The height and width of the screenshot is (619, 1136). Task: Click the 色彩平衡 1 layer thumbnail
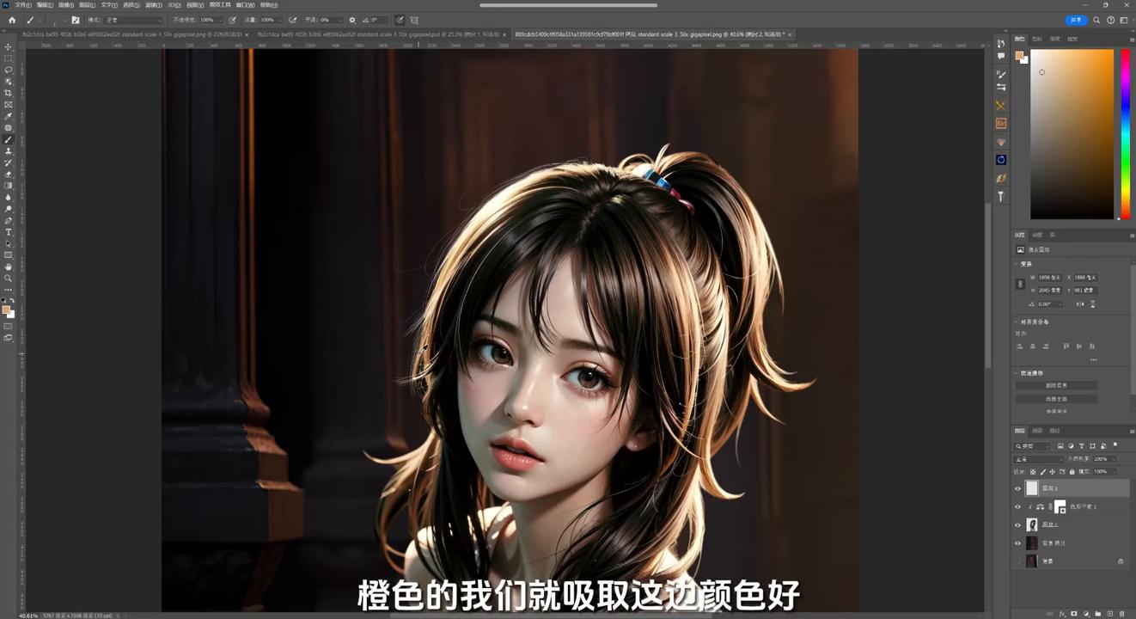[1060, 507]
